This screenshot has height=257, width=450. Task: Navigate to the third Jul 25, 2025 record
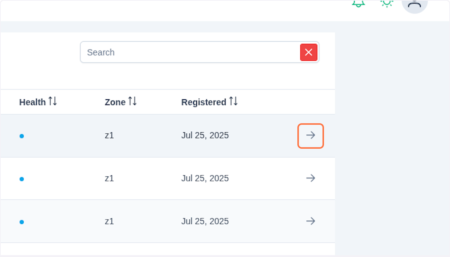point(310,221)
